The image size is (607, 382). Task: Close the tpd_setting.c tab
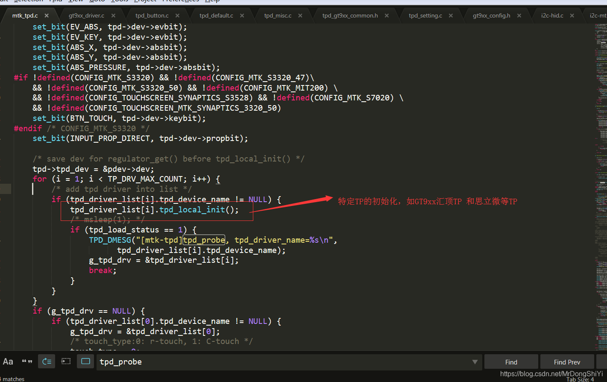click(451, 15)
